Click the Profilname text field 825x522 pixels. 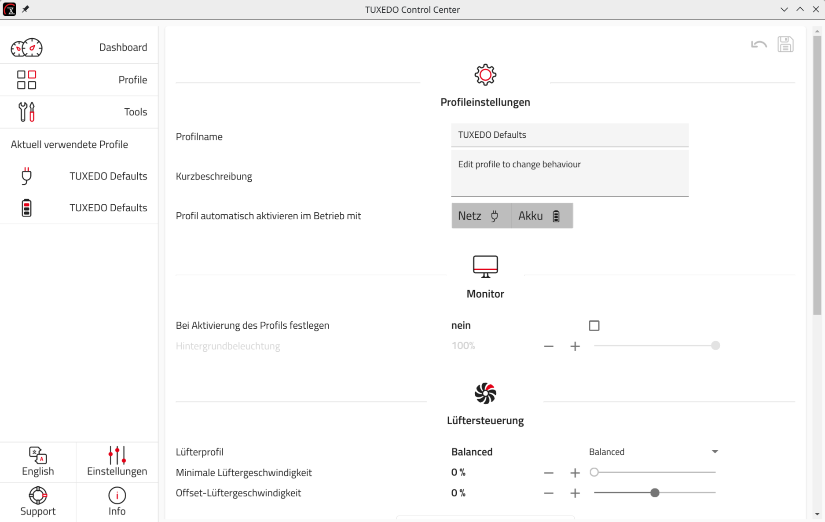pyautogui.click(x=570, y=135)
